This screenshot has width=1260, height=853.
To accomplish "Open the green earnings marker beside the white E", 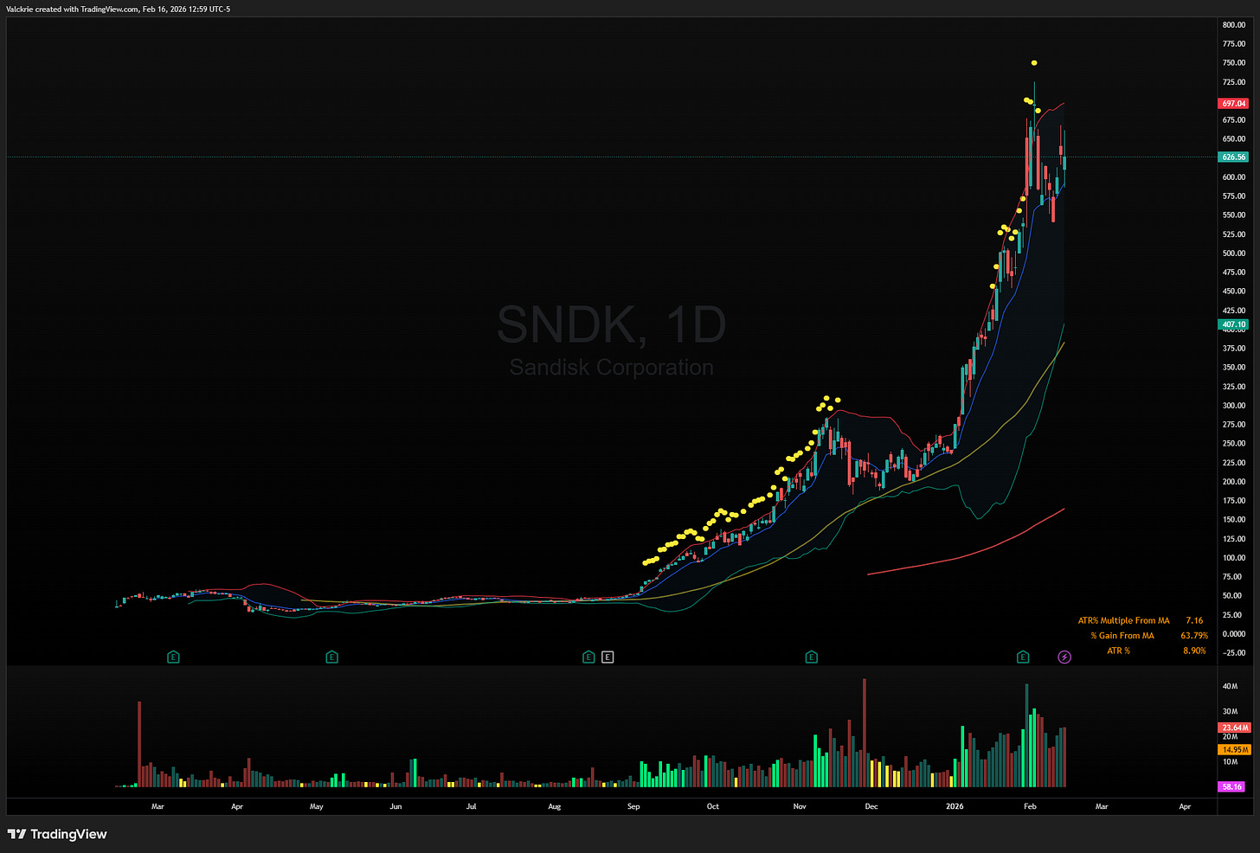I will coord(588,657).
